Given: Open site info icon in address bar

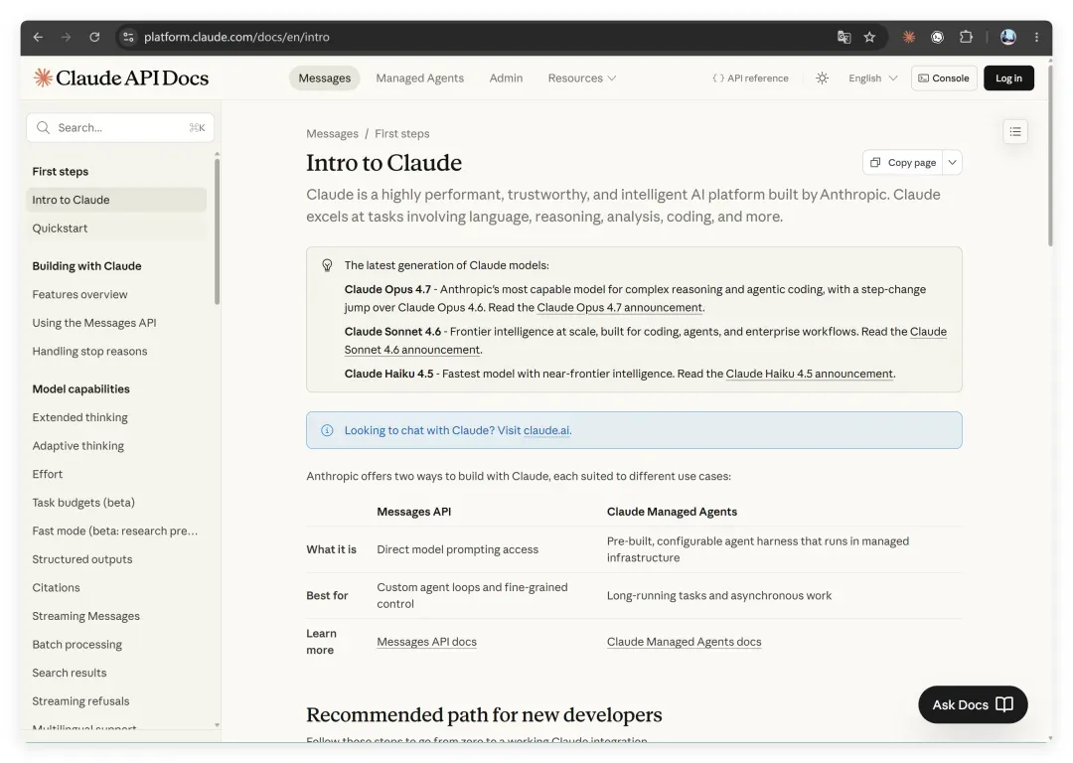Looking at the screenshot, I should (128, 37).
